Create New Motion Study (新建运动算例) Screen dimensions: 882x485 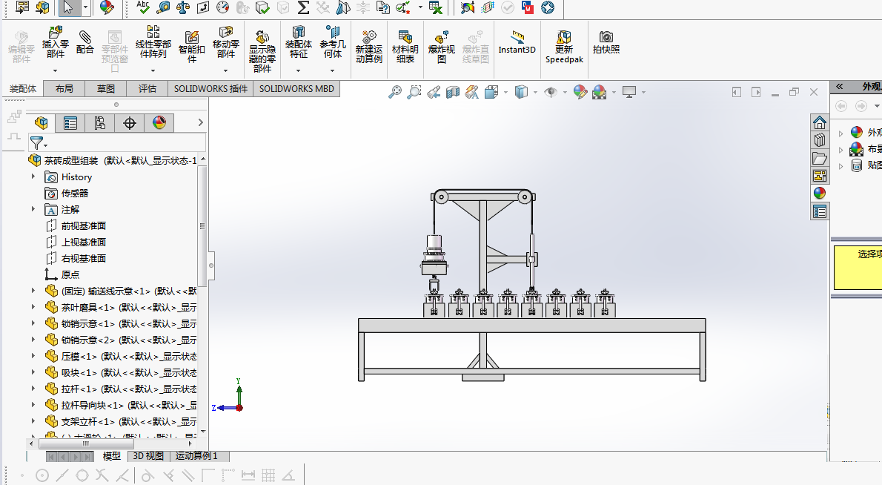click(x=369, y=46)
